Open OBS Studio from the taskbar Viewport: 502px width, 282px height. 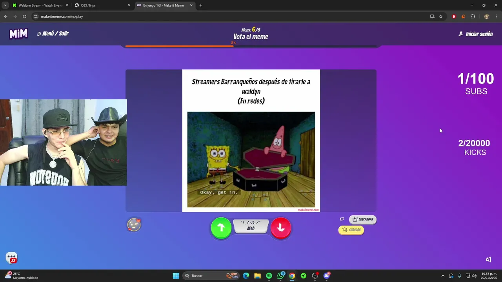[x=315, y=276]
